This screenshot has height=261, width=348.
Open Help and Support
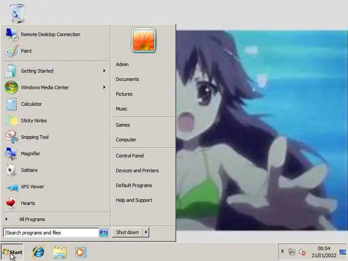[x=134, y=200]
